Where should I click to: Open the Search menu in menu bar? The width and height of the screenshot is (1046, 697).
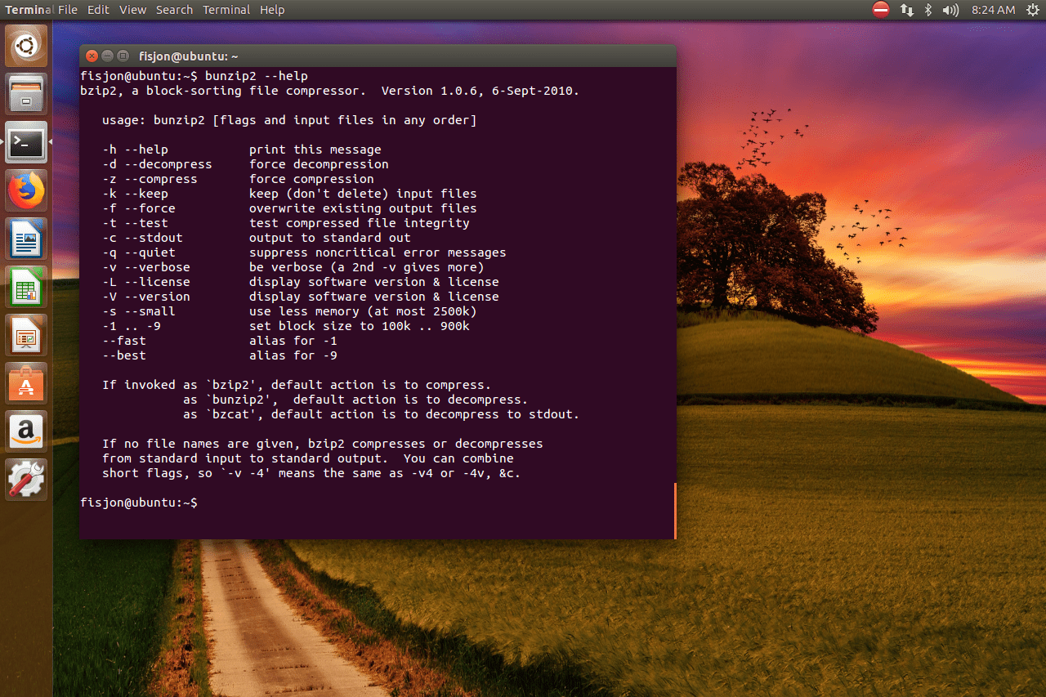point(174,10)
